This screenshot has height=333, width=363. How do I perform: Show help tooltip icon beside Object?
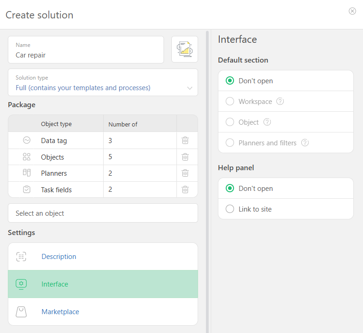tap(267, 122)
